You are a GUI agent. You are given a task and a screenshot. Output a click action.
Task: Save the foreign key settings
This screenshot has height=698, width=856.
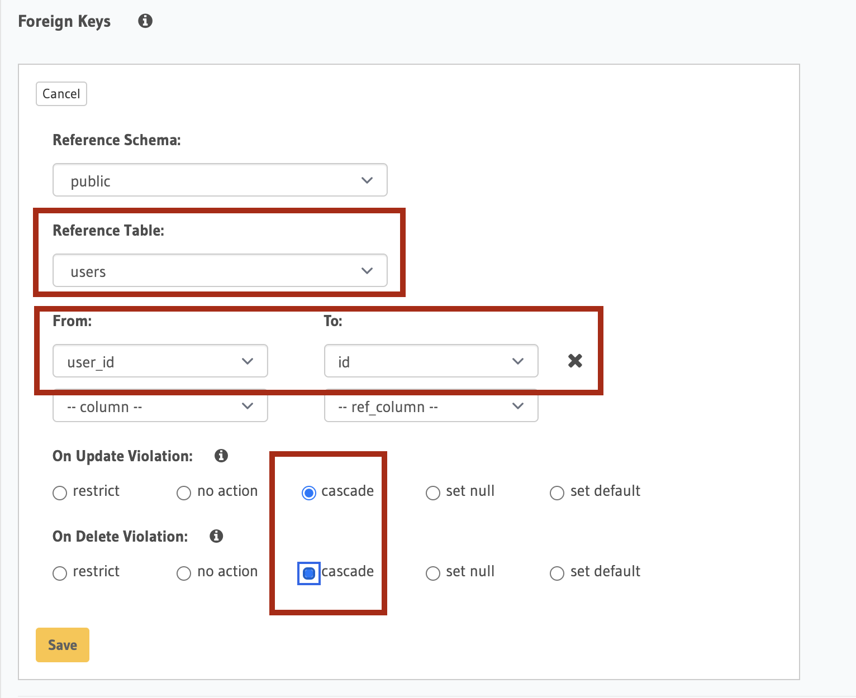pyautogui.click(x=63, y=645)
